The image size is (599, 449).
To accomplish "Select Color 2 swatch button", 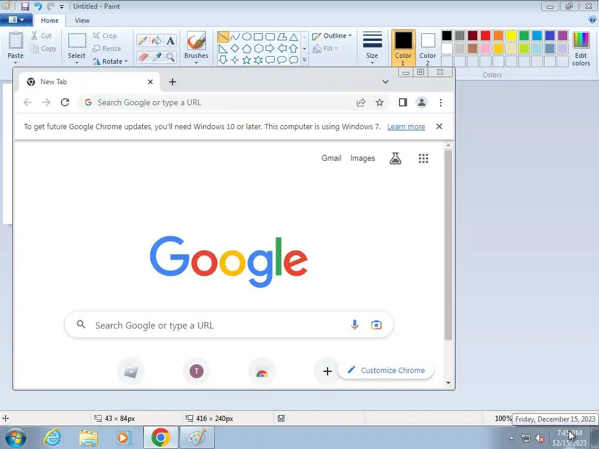I will point(428,49).
